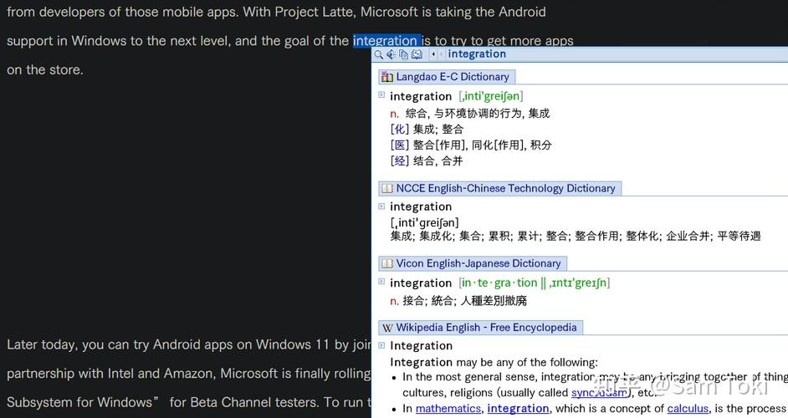Collapse the NCCE integration entry
788x418 pixels.
(381, 206)
